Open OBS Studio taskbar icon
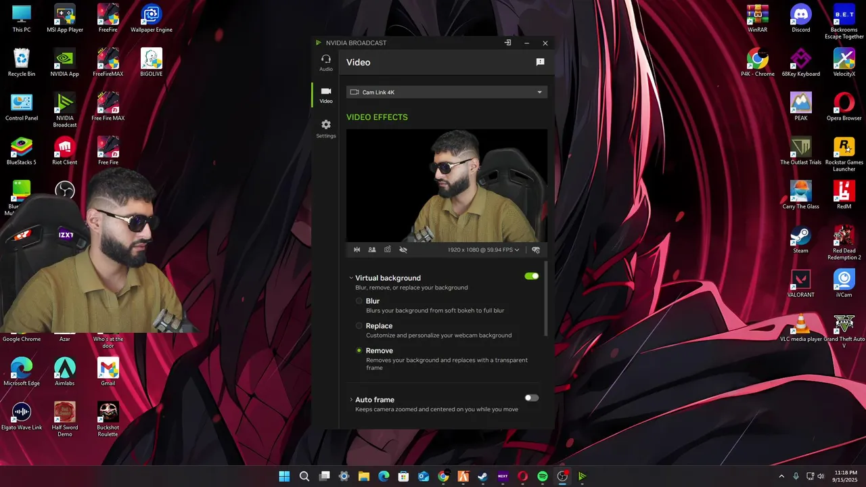This screenshot has width=866, height=487. (x=562, y=476)
